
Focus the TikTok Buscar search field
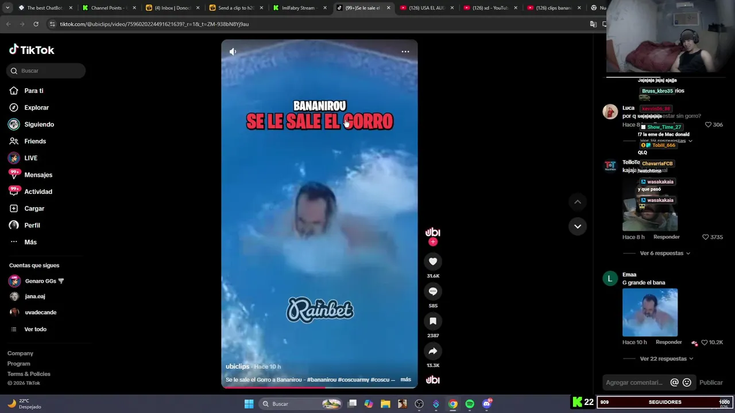pyautogui.click(x=47, y=71)
